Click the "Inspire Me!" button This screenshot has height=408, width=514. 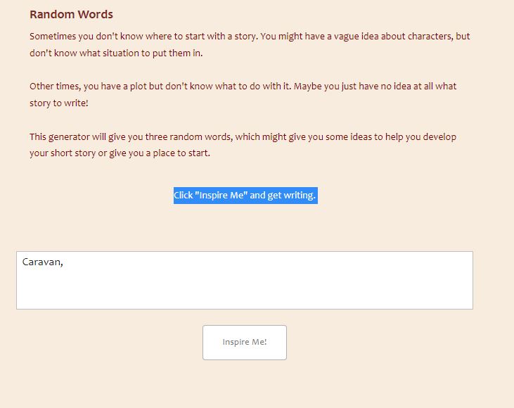coord(244,343)
